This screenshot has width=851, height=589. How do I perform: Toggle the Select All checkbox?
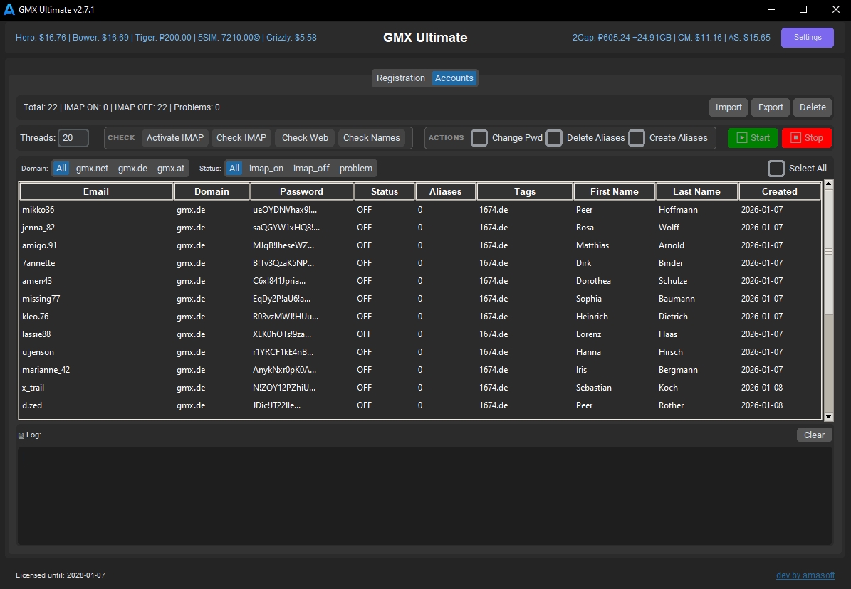point(776,169)
